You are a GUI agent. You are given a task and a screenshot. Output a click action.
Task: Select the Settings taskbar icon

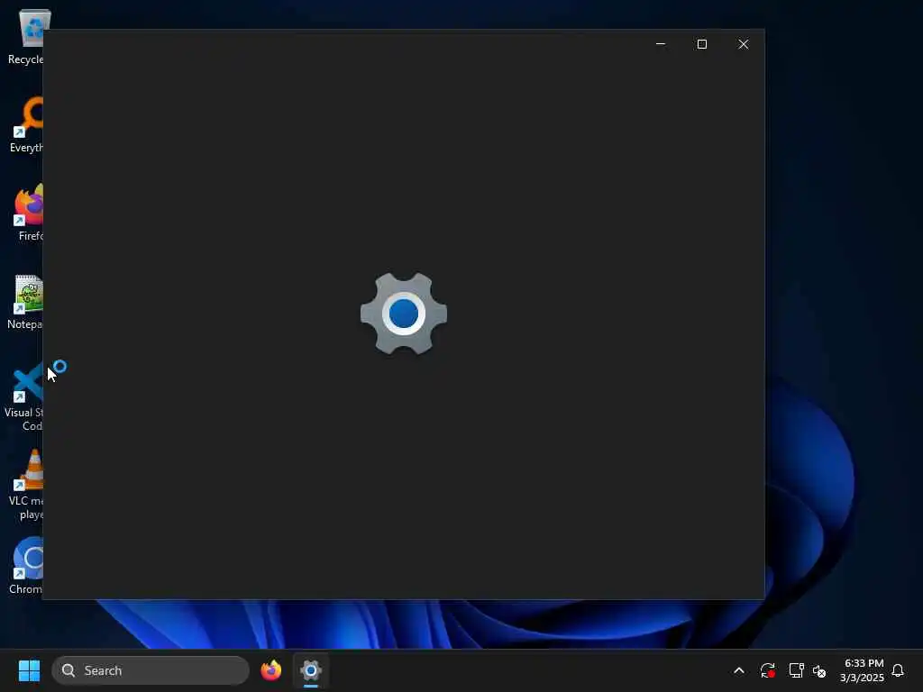pyautogui.click(x=311, y=670)
